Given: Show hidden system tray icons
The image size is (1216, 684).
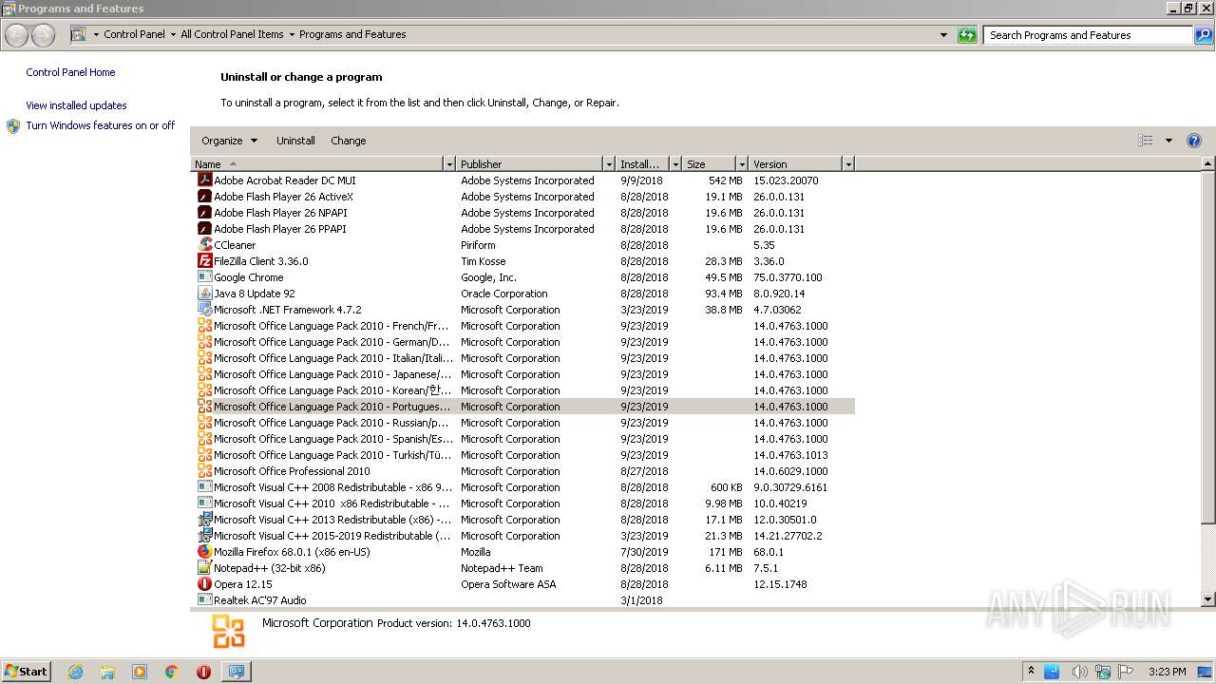Looking at the screenshot, I should click(1031, 671).
